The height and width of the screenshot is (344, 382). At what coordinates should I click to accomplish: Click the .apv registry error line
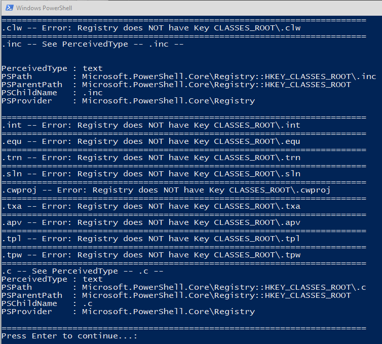tap(151, 222)
